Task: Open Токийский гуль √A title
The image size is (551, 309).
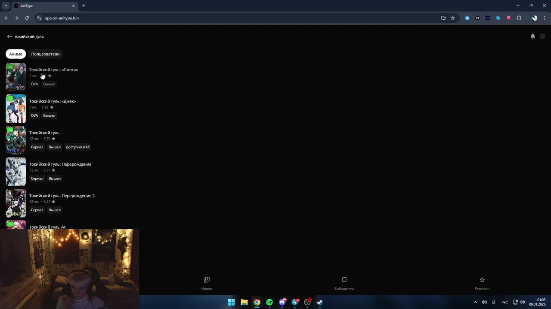Action: pos(47,227)
